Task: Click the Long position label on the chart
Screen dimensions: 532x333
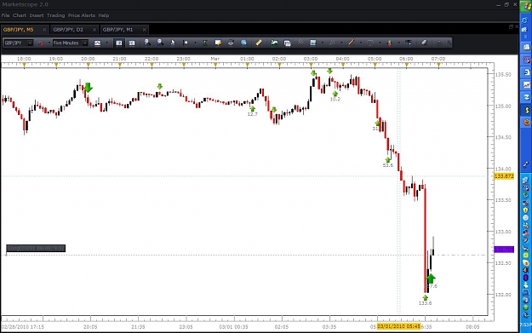Action: coord(36,249)
